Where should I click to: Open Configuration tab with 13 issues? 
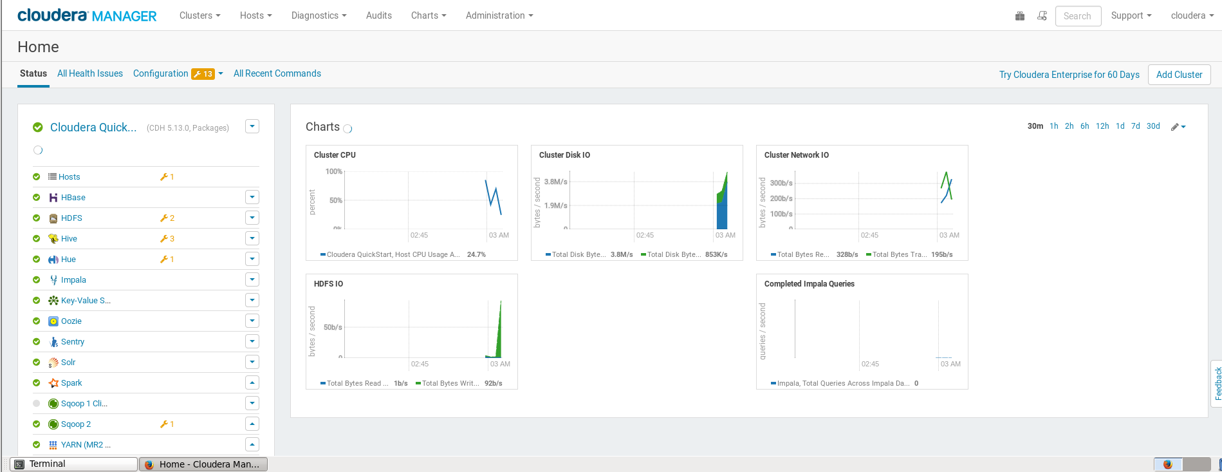pyautogui.click(x=178, y=73)
